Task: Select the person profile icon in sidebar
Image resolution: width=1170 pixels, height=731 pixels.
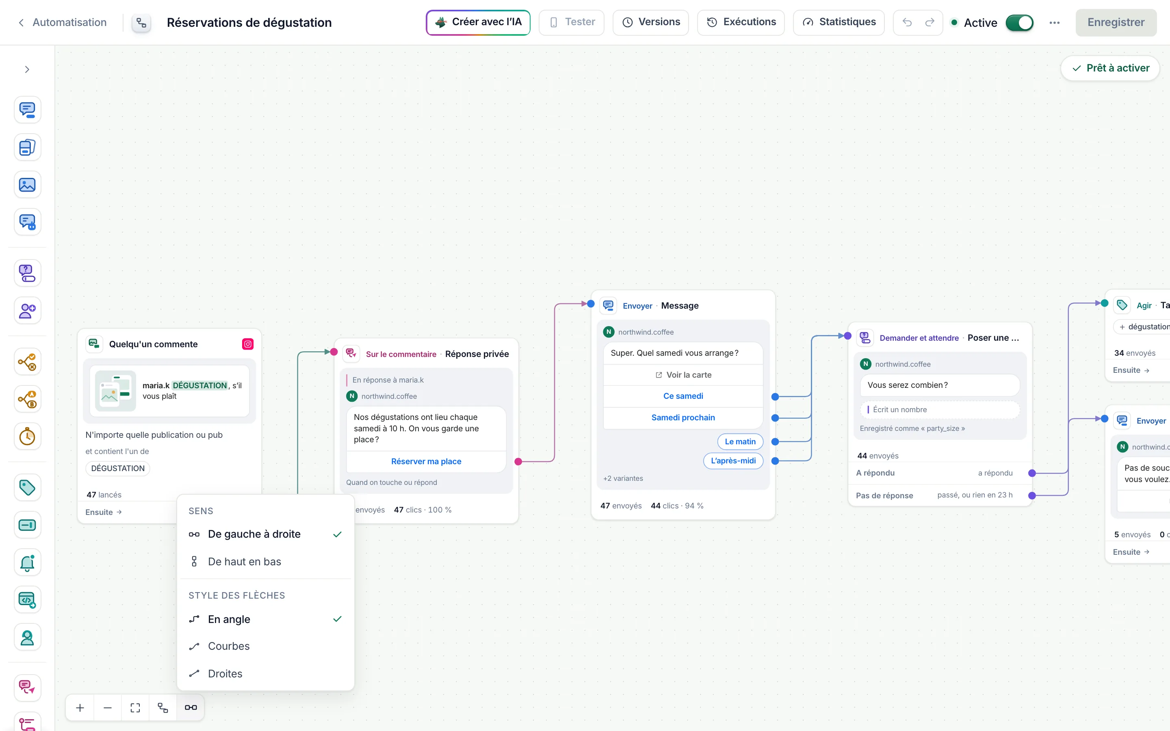Action: coord(27,638)
